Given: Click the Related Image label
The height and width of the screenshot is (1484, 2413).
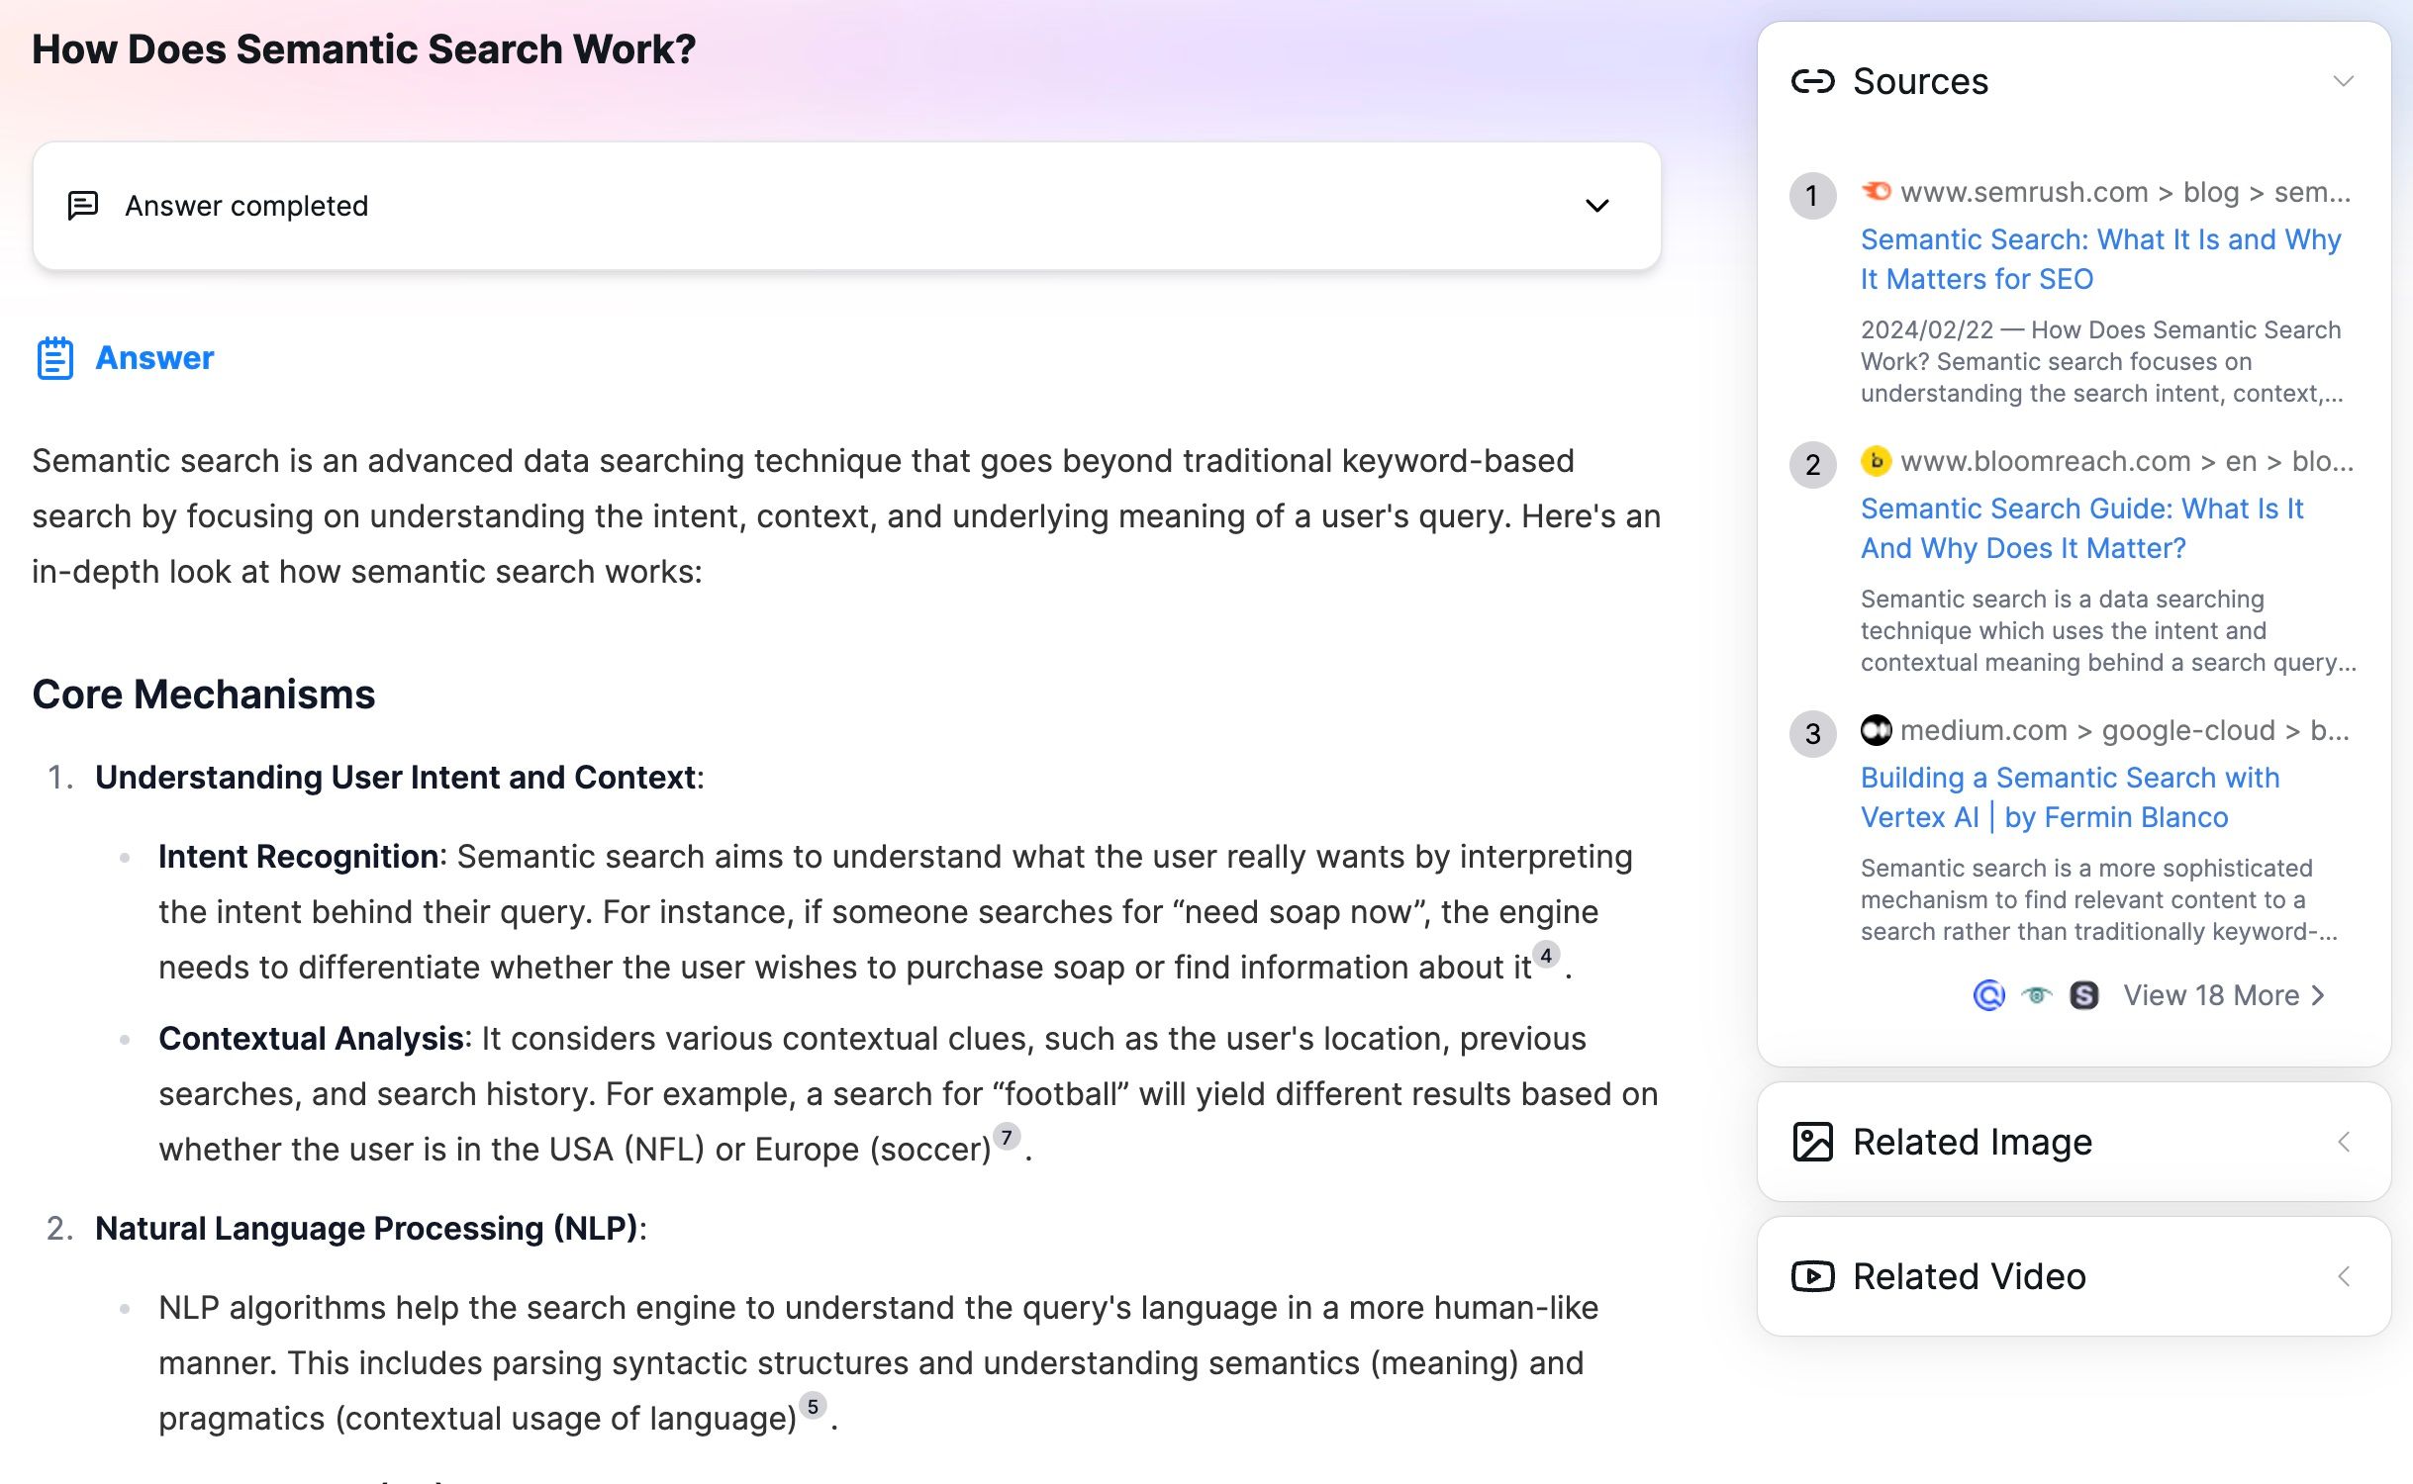Looking at the screenshot, I should pyautogui.click(x=1972, y=1143).
